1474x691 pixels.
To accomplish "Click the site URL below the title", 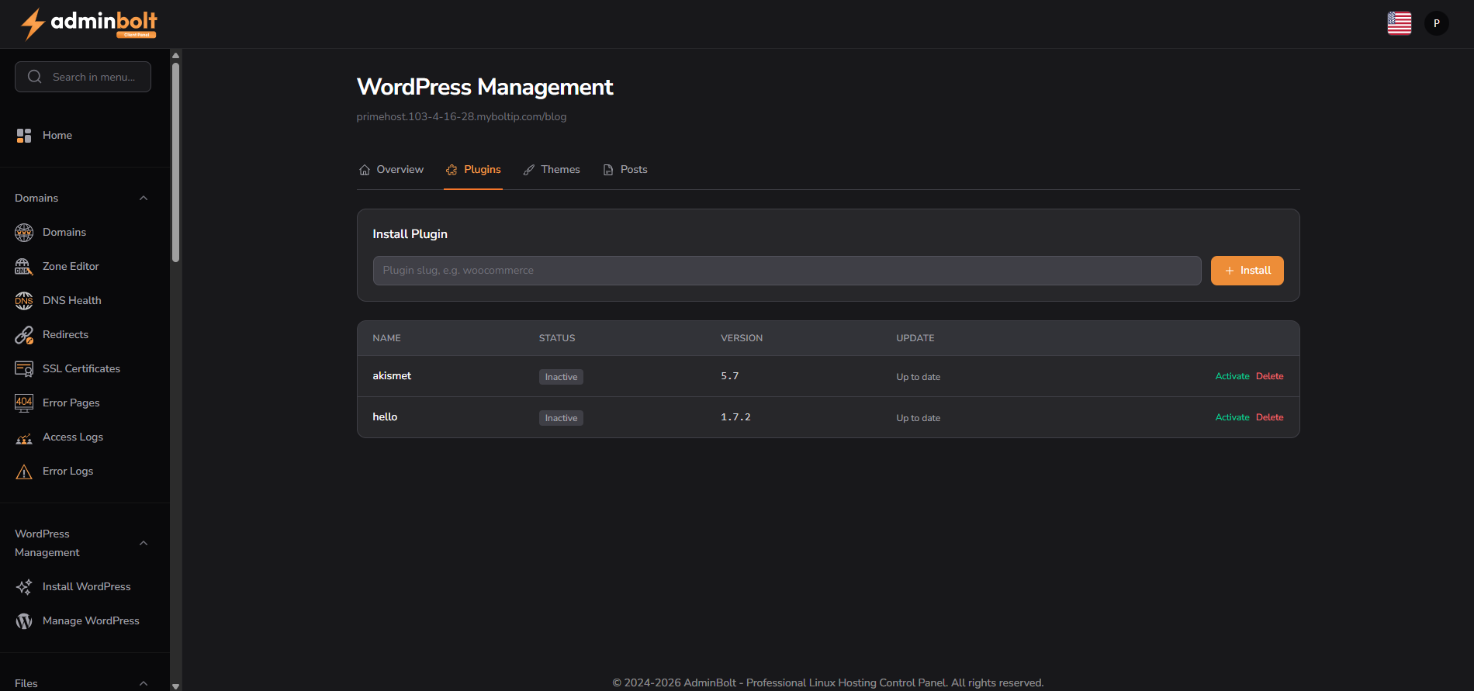I will pyautogui.click(x=462, y=117).
